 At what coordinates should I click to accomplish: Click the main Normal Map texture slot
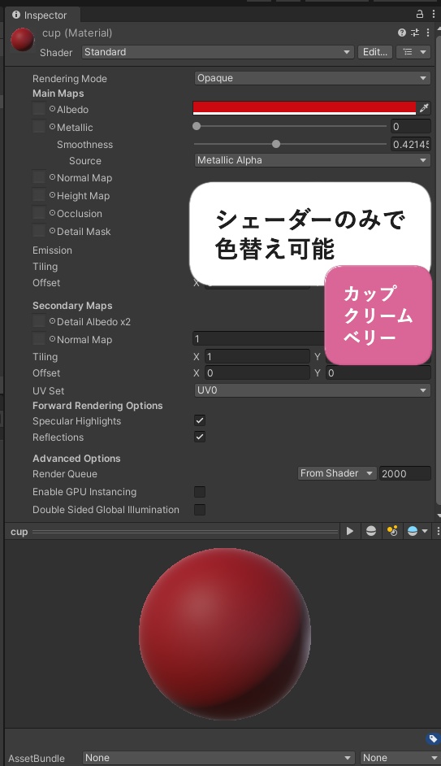click(x=39, y=178)
